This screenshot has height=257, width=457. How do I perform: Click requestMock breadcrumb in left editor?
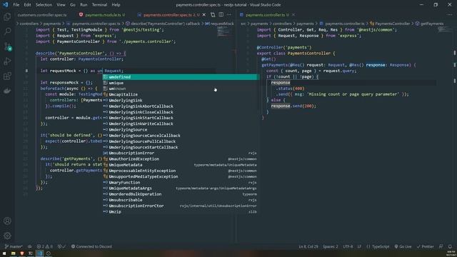(219, 24)
